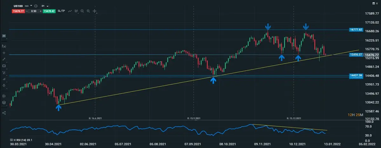Open the layers icon in left sidebar
This screenshot has width=381, height=148.
[4, 102]
